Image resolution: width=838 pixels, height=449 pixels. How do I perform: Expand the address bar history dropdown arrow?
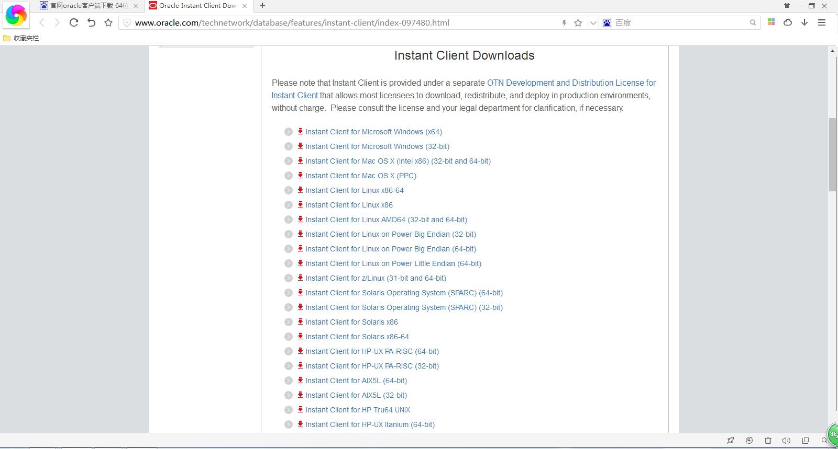tap(593, 23)
